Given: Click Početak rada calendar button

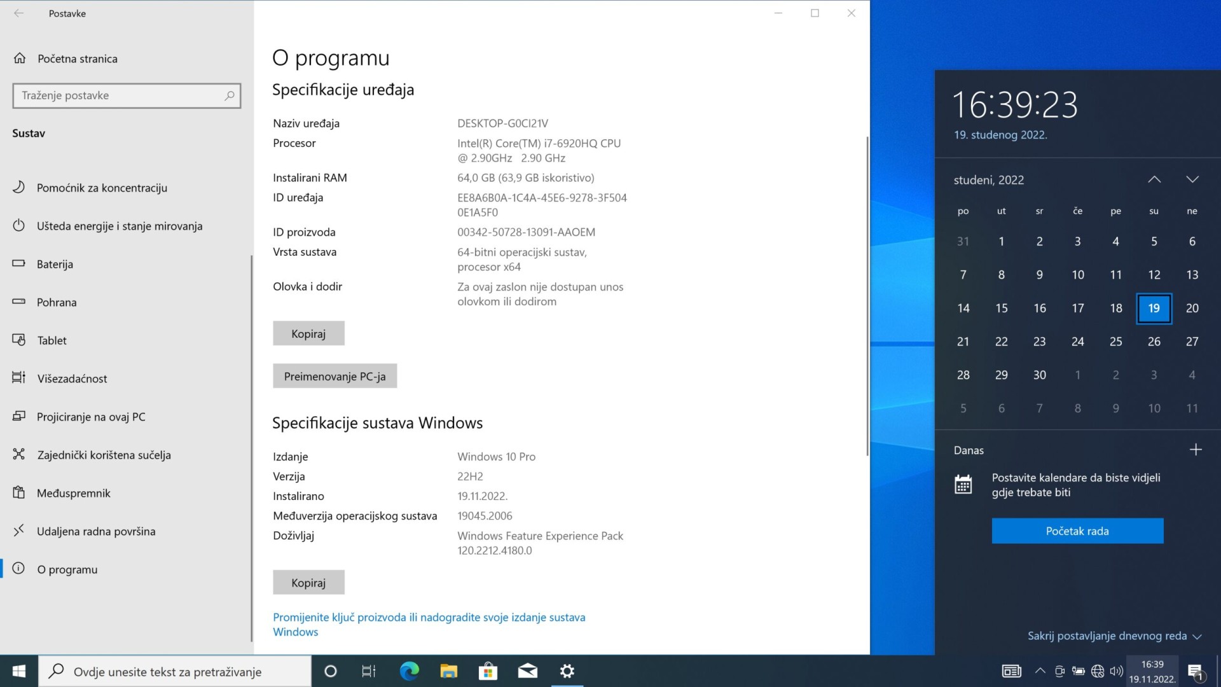Looking at the screenshot, I should 1077,531.
